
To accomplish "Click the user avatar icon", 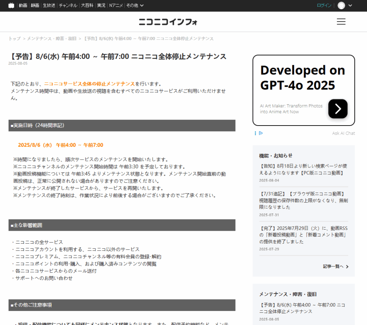I will click(x=341, y=5).
